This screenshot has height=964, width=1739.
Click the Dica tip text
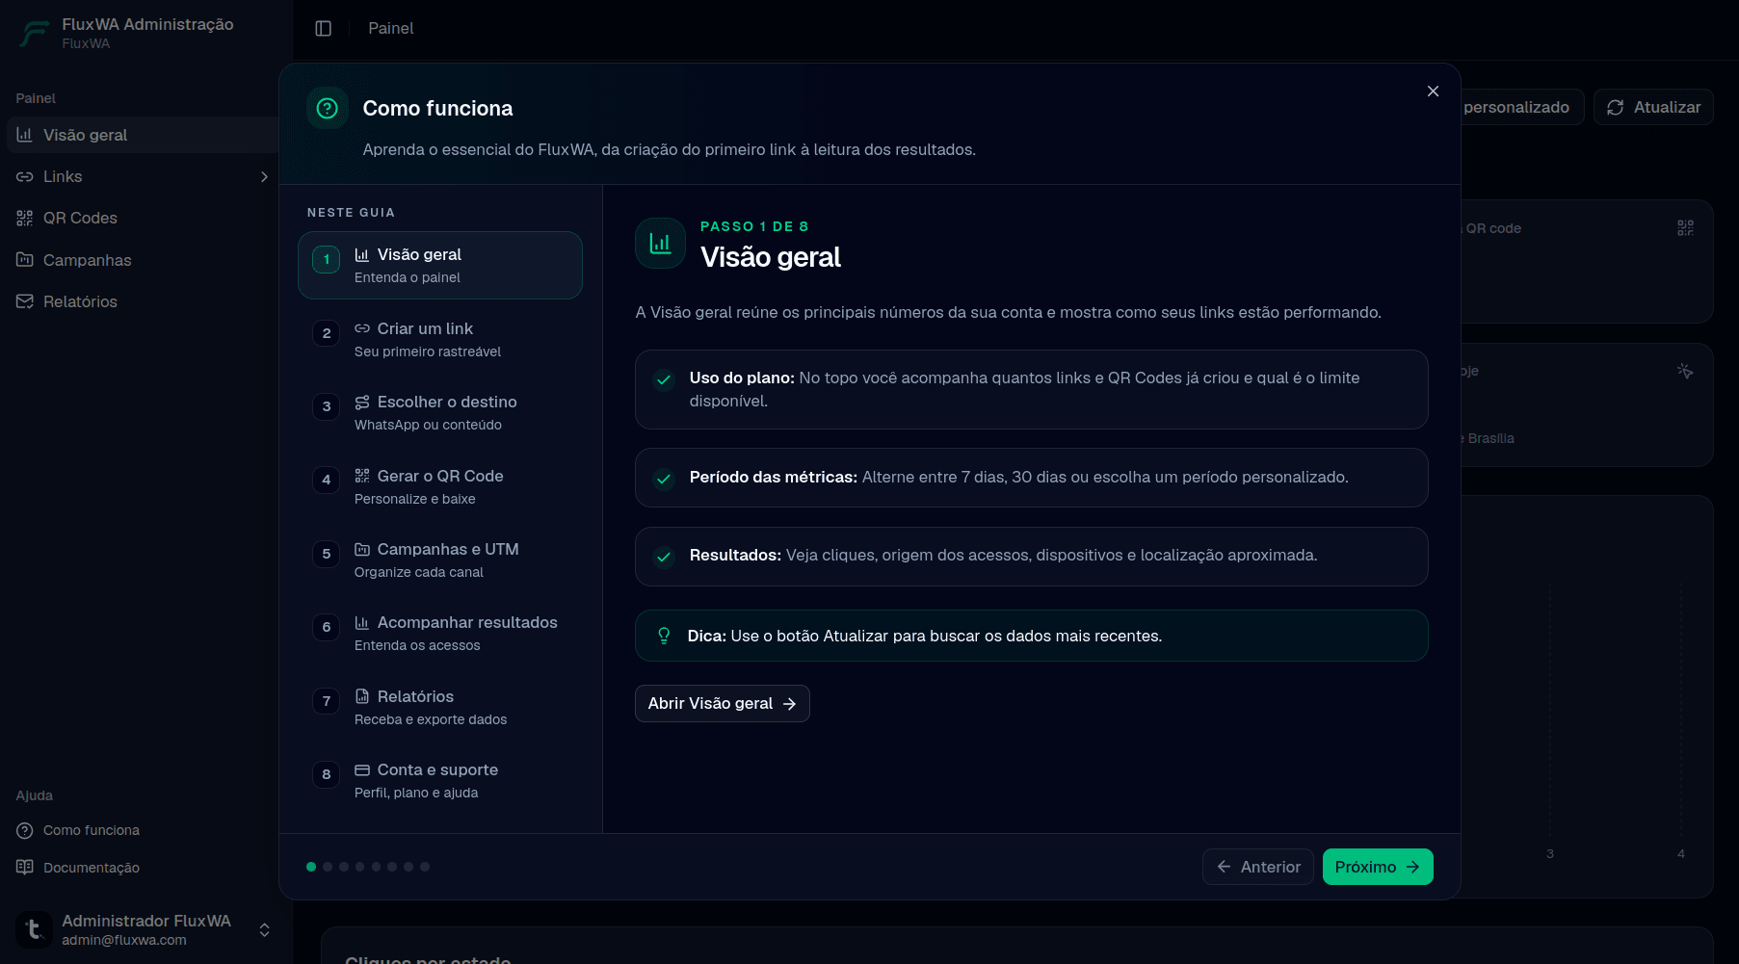pyautogui.click(x=925, y=636)
